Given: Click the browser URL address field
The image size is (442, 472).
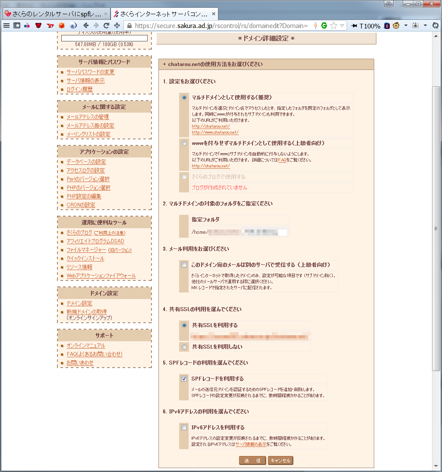Looking at the screenshot, I should pos(221,26).
